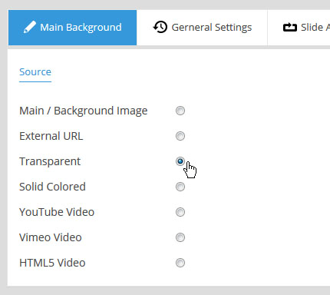The width and height of the screenshot is (330, 295).
Task: Click the 'External URL' label text
Action: pyautogui.click(x=51, y=136)
